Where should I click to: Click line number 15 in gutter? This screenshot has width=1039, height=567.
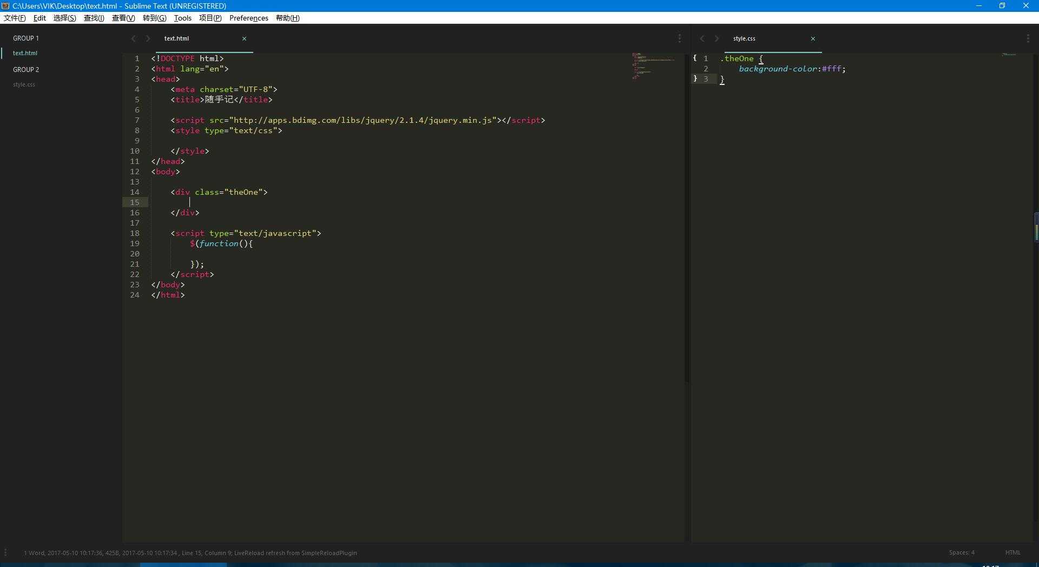135,202
